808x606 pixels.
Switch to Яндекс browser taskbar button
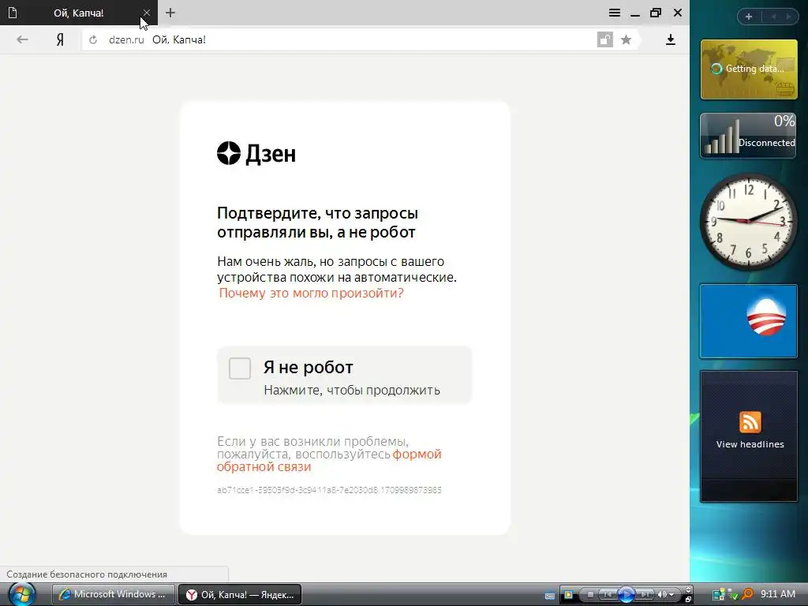pos(240,595)
